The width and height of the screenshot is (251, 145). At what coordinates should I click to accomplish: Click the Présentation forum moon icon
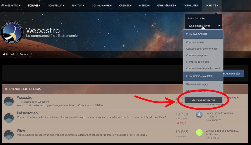click(x=9, y=118)
